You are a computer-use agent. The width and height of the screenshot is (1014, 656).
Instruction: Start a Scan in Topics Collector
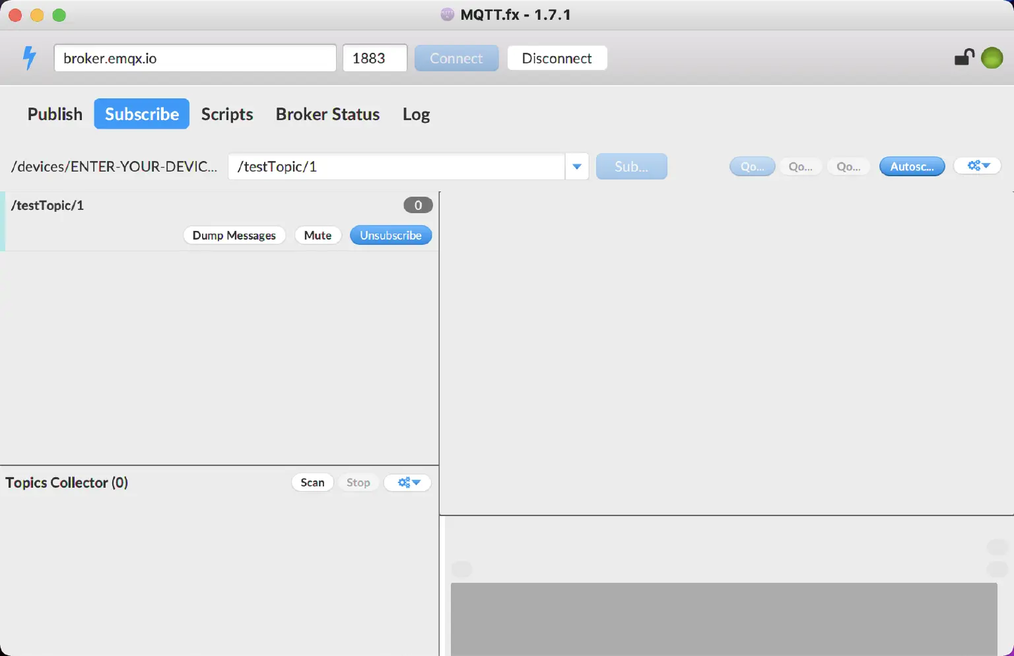[x=312, y=482]
